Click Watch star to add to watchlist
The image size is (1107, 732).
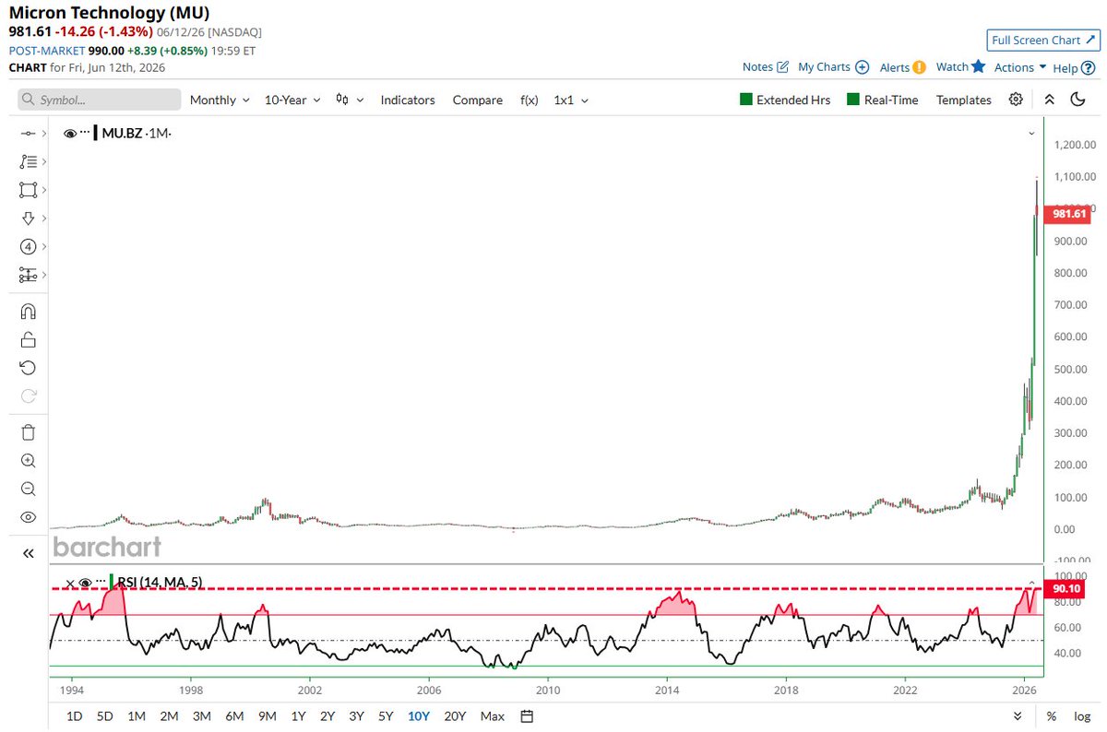960,66
